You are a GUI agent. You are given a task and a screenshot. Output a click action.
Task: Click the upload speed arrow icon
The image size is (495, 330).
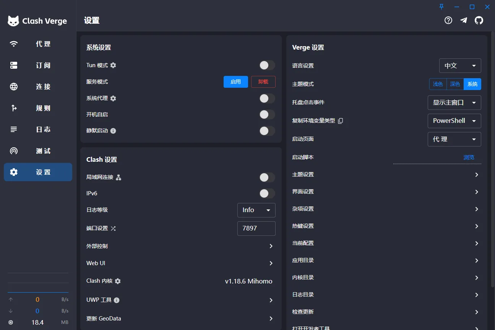tap(11, 299)
